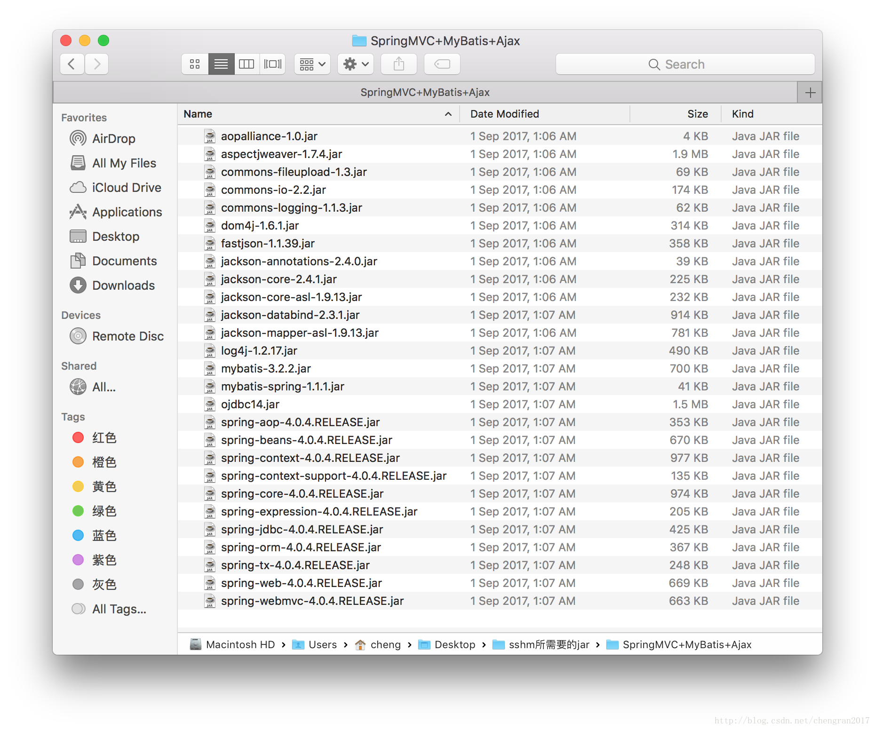The height and width of the screenshot is (730, 875).
Task: Jump to Macintosh HD in path bar
Action: [232, 644]
